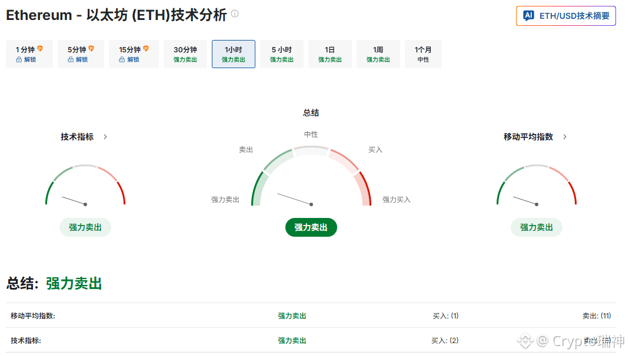Click 卖出: (11) in the 移动平均指数 row
This screenshot has height=356, width=629.
tap(597, 316)
